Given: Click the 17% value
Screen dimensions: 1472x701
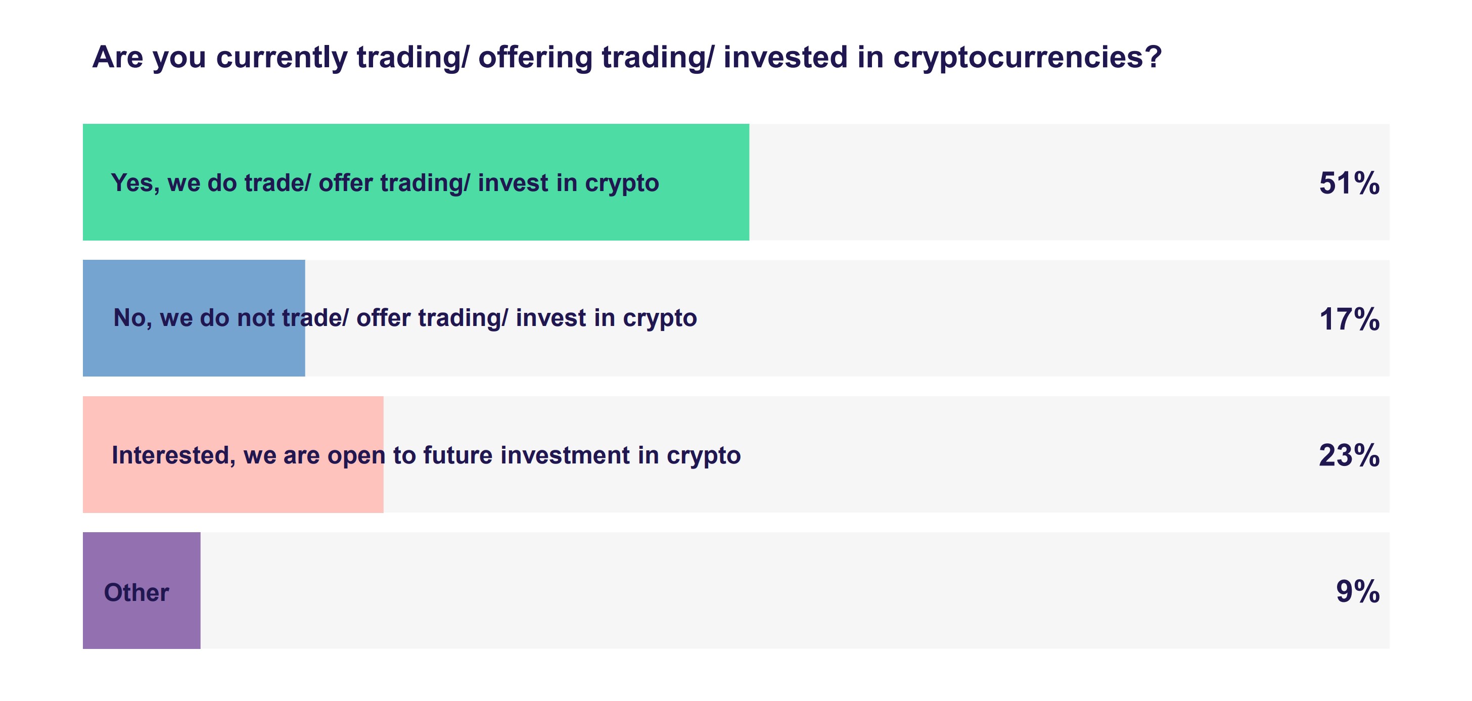Looking at the screenshot, I should (1349, 319).
